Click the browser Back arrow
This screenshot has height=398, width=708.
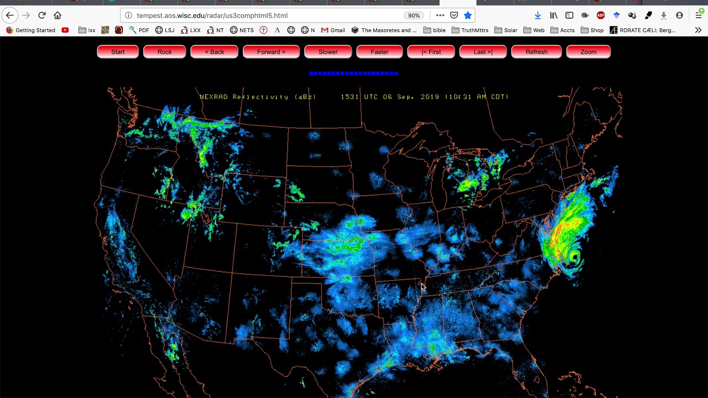point(10,15)
